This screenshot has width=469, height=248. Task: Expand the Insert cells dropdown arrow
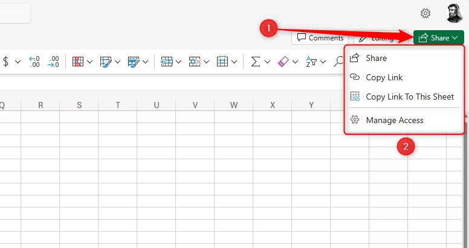pos(178,62)
